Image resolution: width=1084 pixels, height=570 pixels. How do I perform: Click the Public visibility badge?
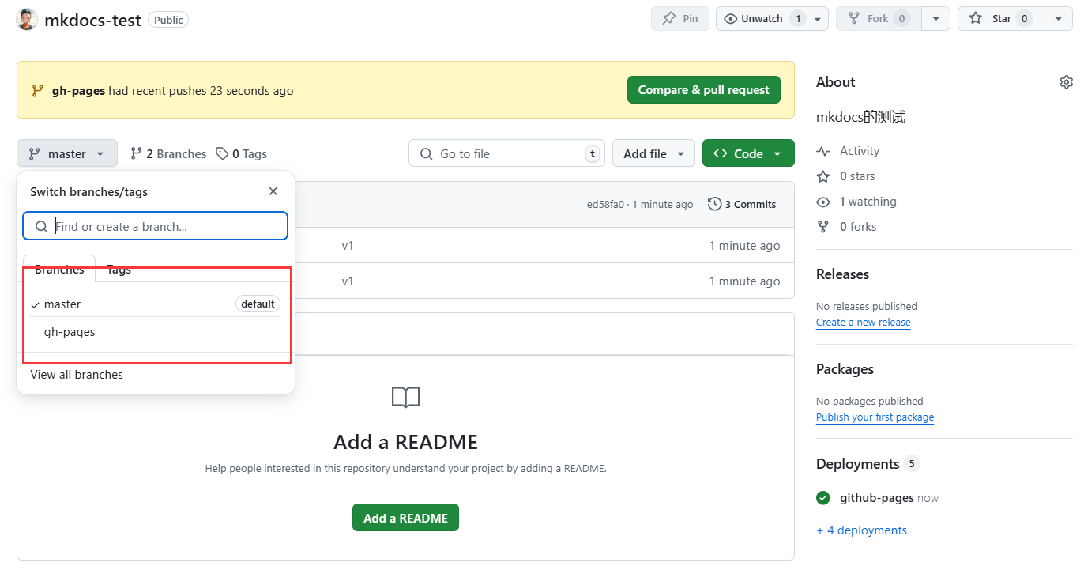coord(168,20)
